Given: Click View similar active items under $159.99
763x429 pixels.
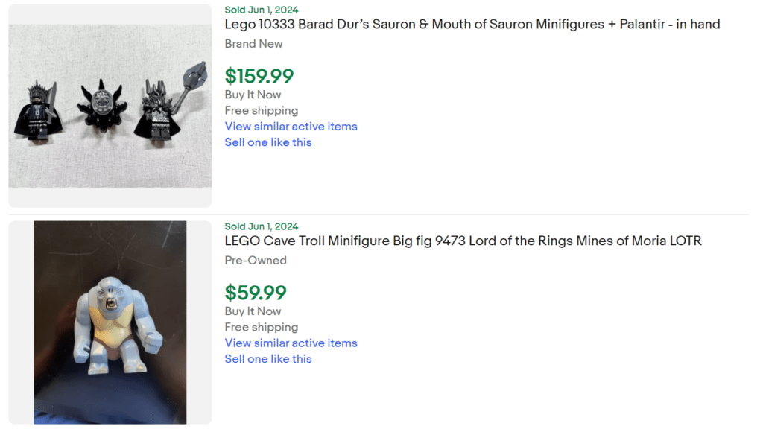Looking at the screenshot, I should [x=291, y=126].
